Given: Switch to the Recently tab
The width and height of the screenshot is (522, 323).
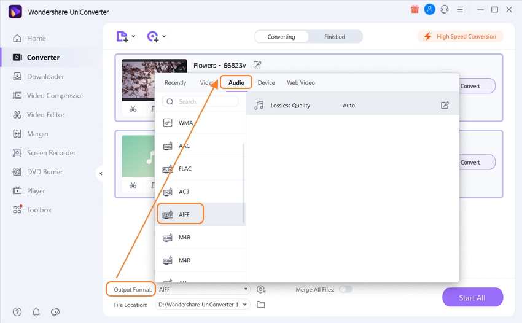Looking at the screenshot, I should [x=175, y=82].
